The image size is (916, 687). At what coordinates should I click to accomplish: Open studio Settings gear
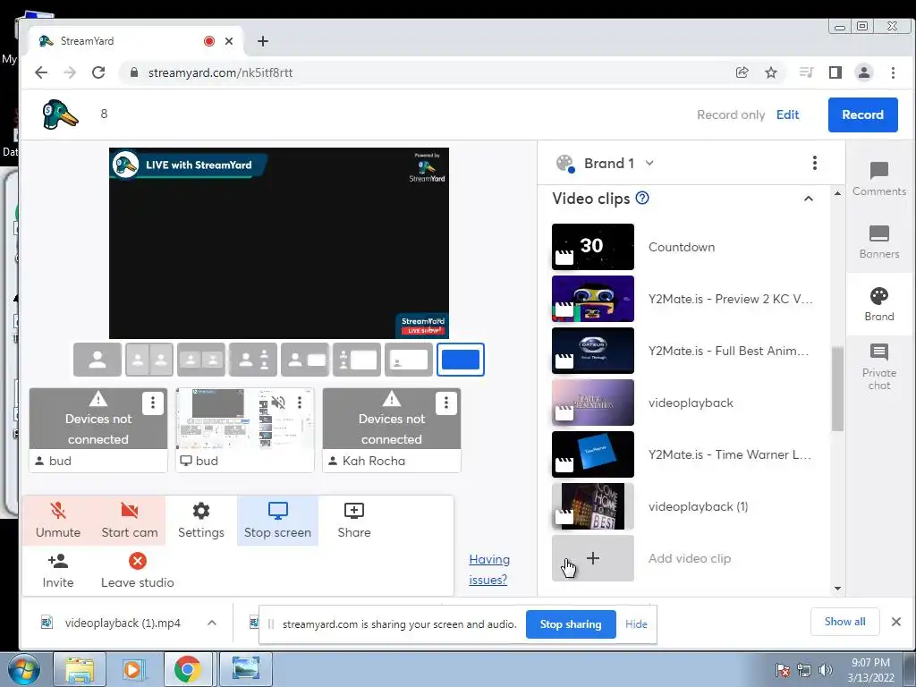[x=201, y=521]
